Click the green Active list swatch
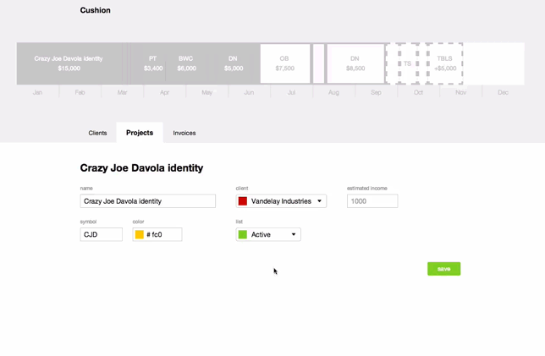 point(243,234)
